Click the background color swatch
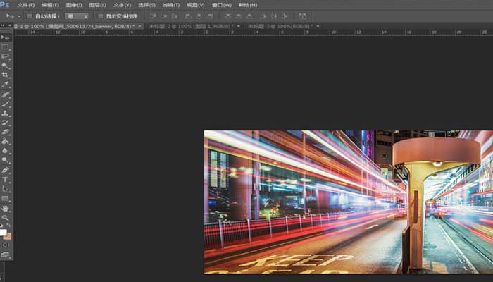Viewport: 493px width, 282px height. [x=8, y=236]
